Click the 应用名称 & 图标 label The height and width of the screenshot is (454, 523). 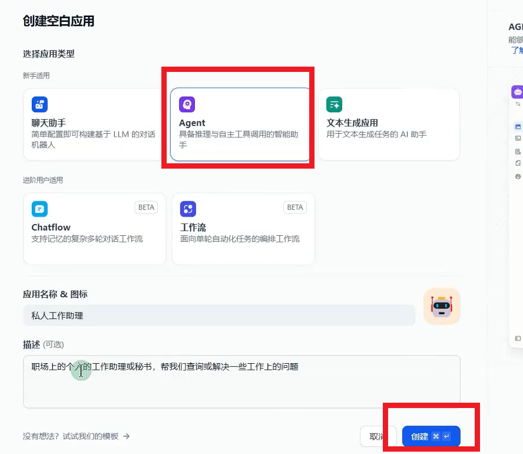(55, 294)
